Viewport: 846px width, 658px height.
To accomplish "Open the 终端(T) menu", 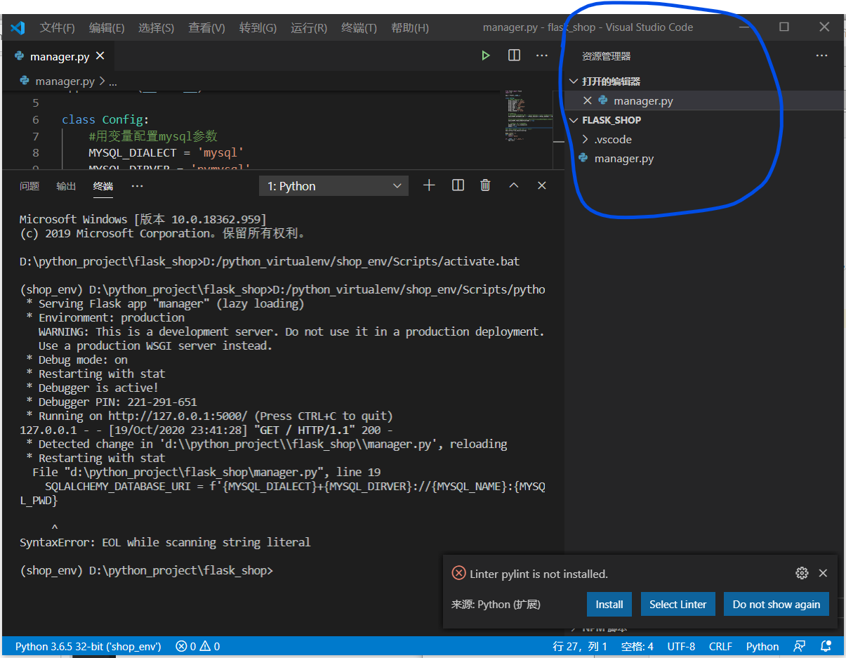I will [359, 28].
